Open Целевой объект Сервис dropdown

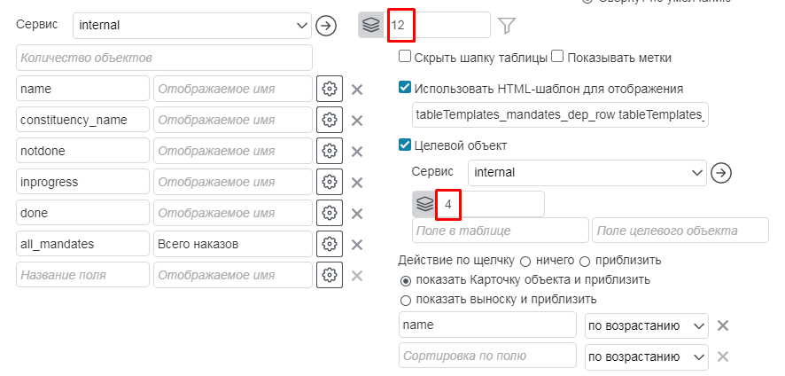coord(587,172)
